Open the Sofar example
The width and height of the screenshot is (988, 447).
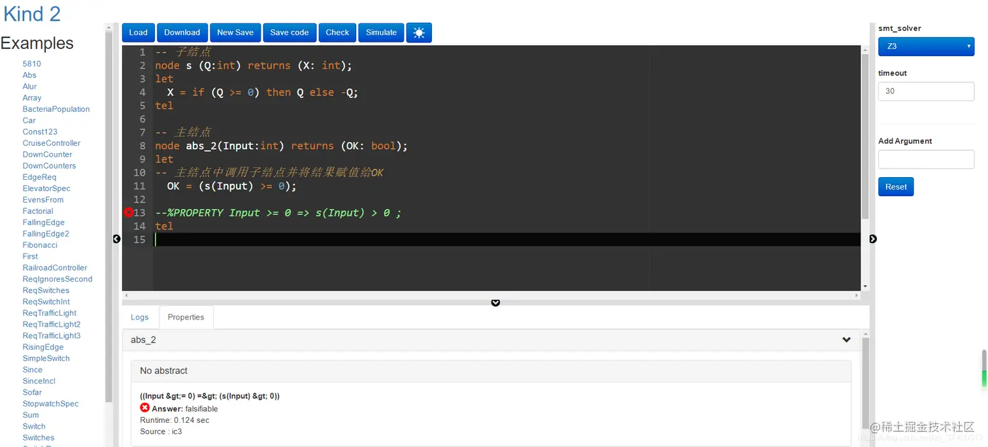[32, 392]
